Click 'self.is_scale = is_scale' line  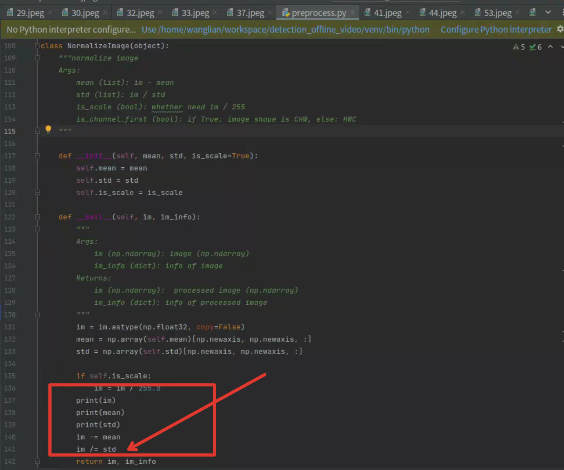point(129,193)
